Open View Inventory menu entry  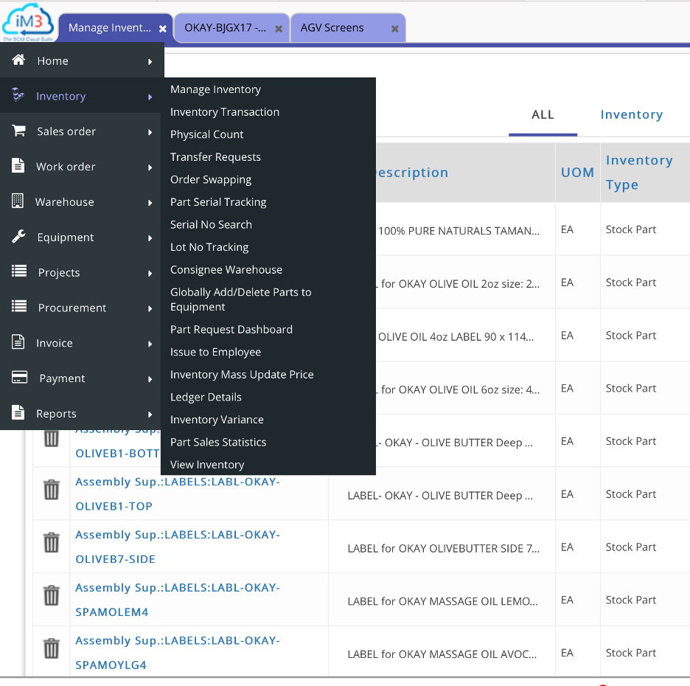click(207, 465)
